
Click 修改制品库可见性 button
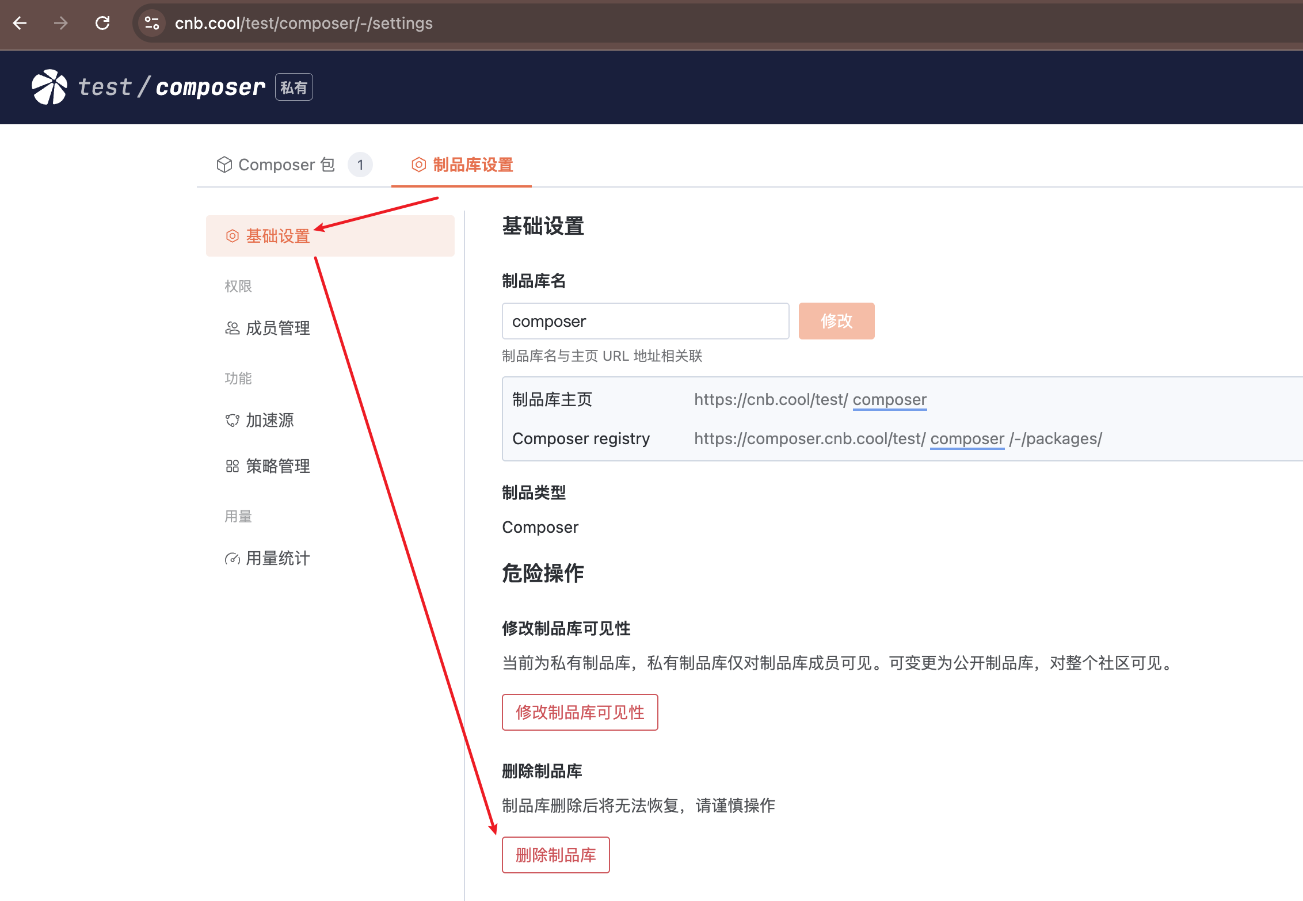[580, 712]
